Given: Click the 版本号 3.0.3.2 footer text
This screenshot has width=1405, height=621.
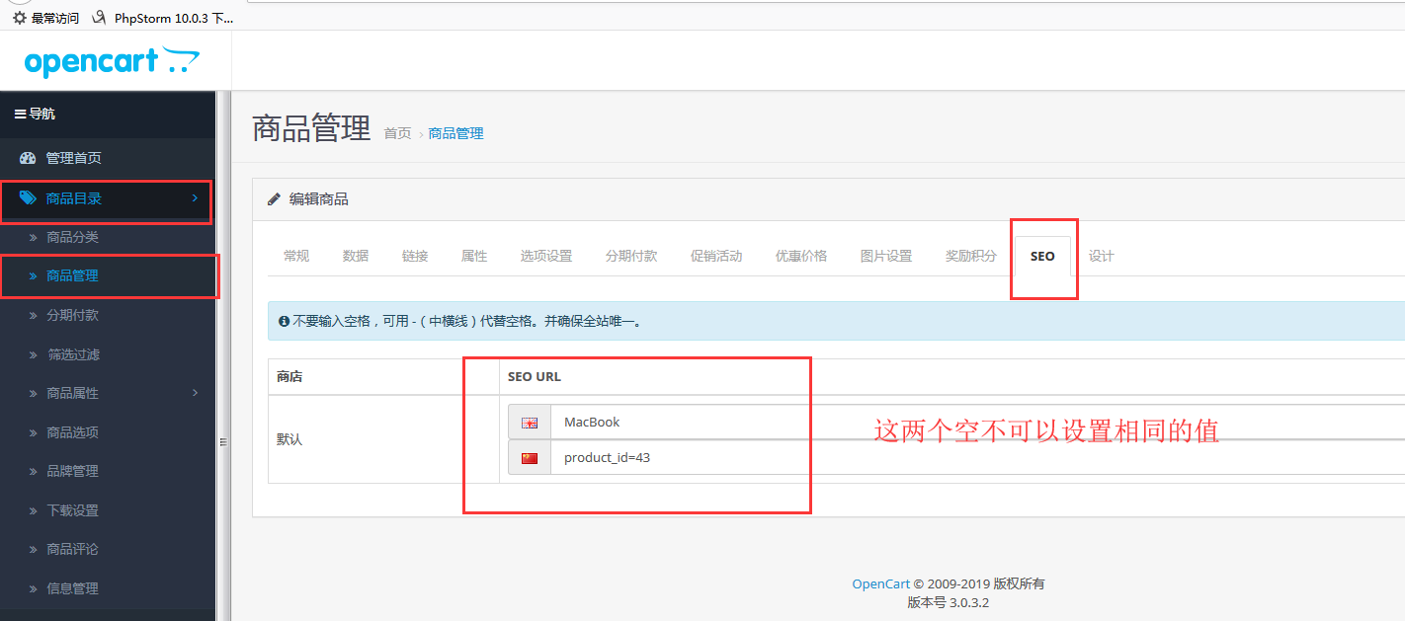Looking at the screenshot, I should pyautogui.click(x=949, y=602).
